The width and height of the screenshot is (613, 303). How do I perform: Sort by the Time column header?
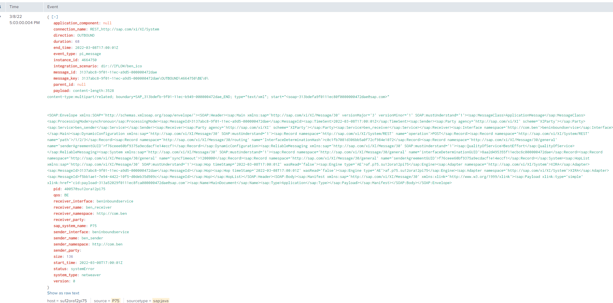14,7
